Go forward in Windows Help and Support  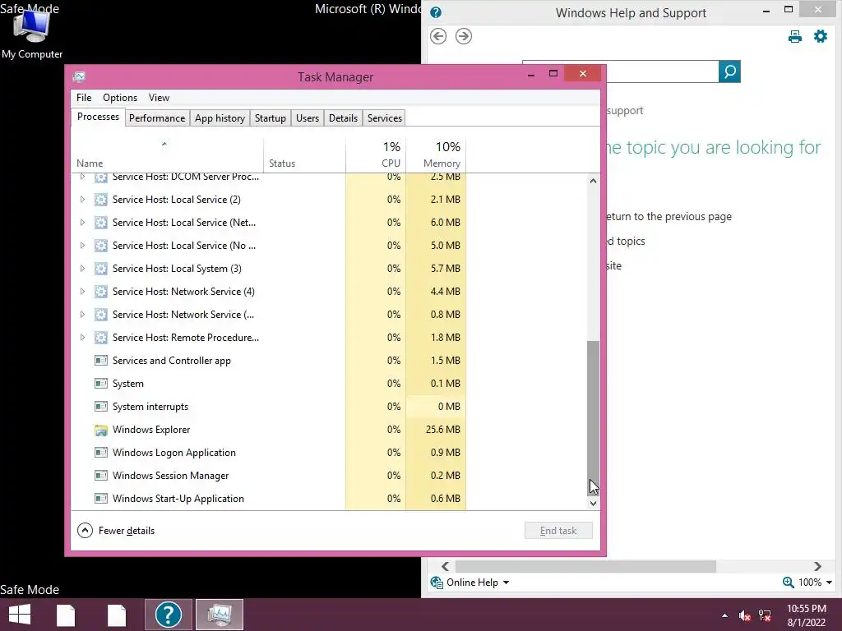(464, 36)
